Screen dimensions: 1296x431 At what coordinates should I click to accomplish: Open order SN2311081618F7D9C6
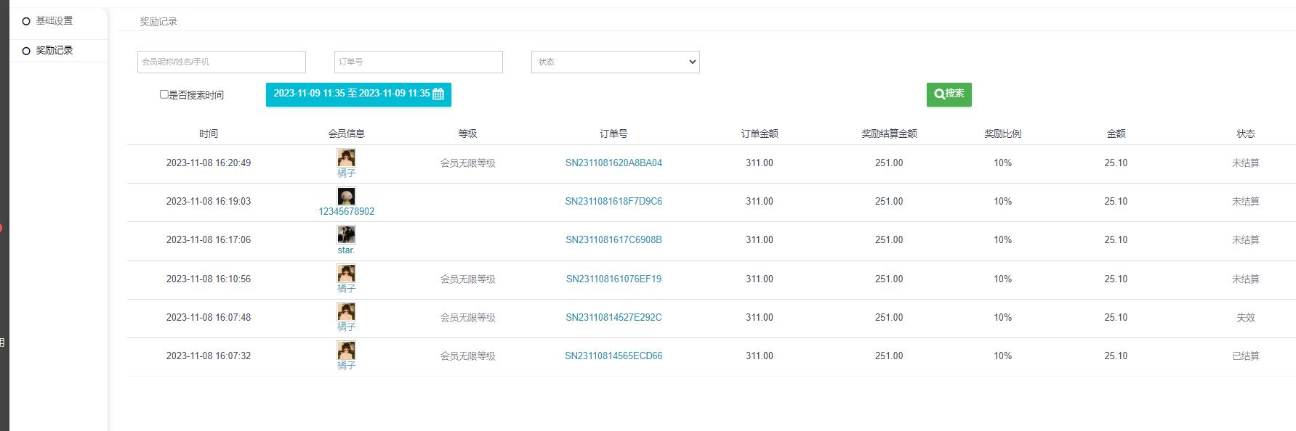[x=613, y=202]
